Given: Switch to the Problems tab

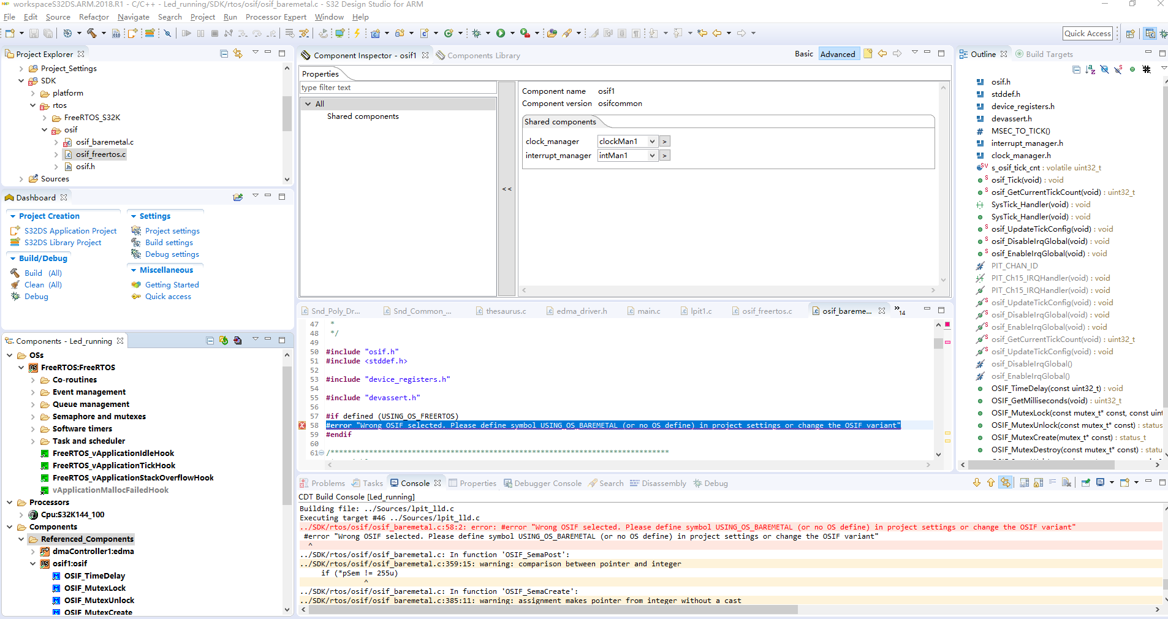Looking at the screenshot, I should pos(327,484).
